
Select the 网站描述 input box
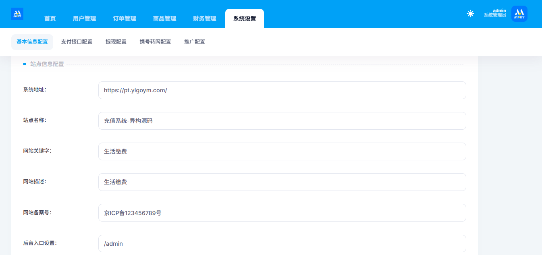(x=282, y=182)
